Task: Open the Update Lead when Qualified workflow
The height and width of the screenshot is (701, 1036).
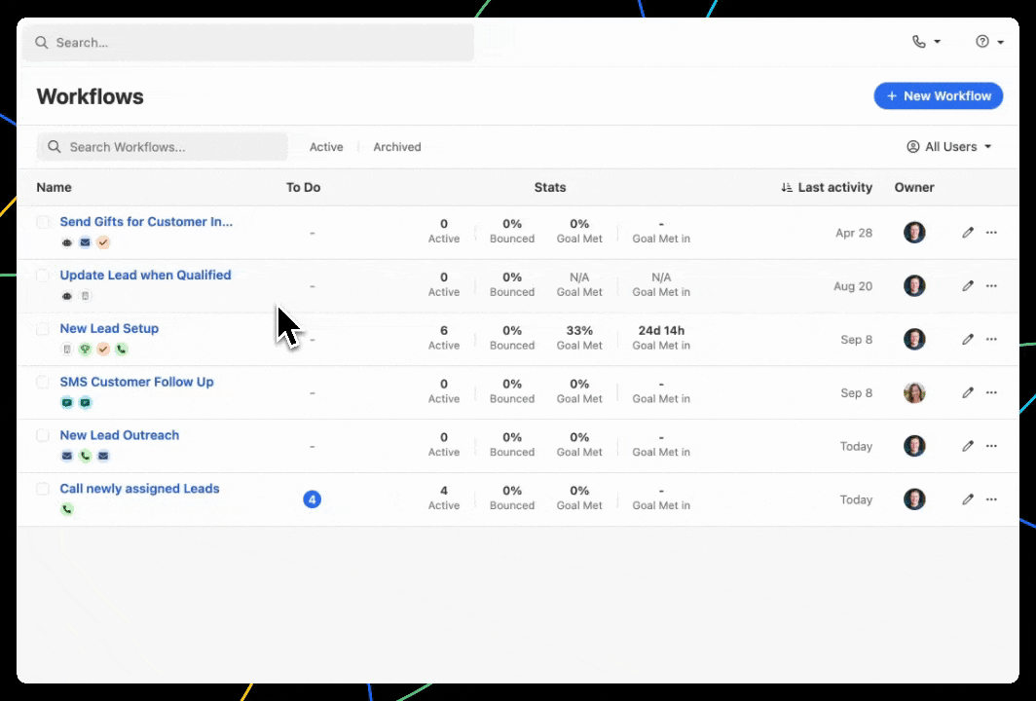Action: point(145,275)
